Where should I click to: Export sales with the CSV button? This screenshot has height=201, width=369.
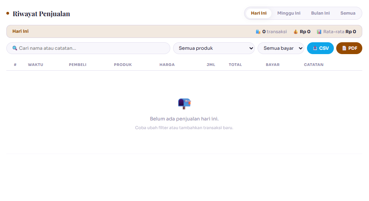pyautogui.click(x=320, y=48)
